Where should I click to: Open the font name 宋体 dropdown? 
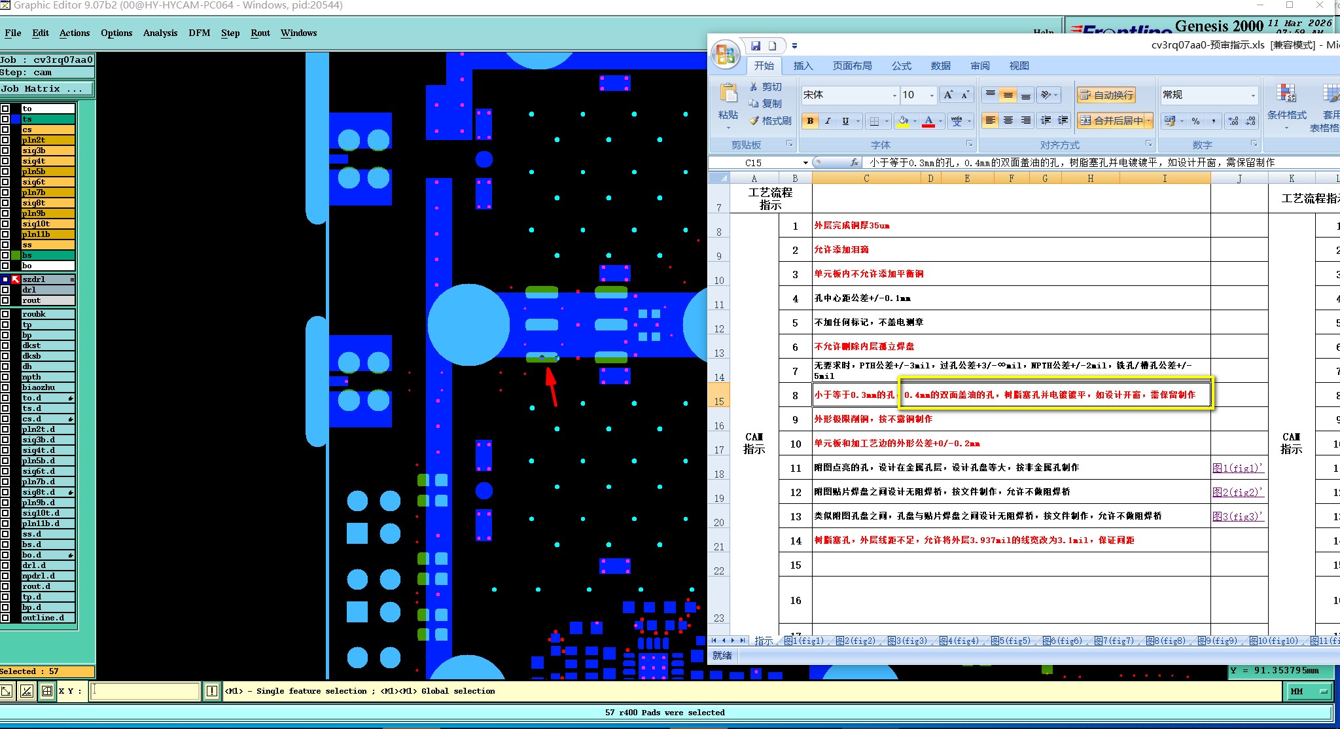click(894, 96)
